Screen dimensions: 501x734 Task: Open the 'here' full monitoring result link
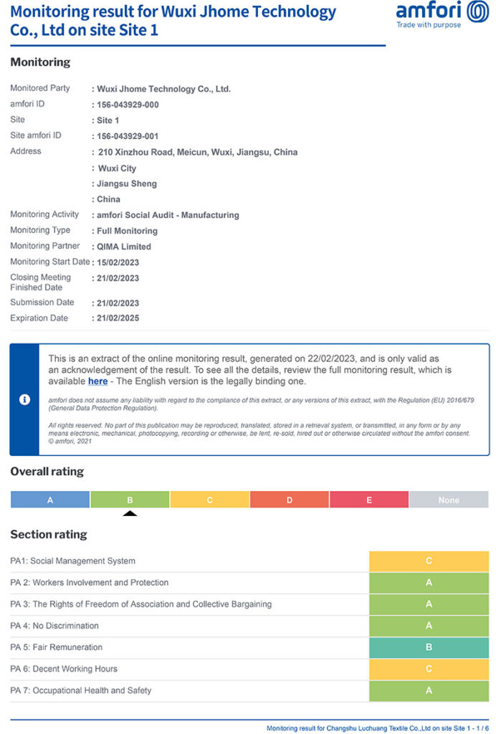pos(97,381)
